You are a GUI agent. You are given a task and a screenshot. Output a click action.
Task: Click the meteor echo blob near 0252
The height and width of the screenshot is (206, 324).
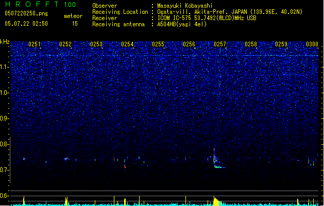[66, 159]
